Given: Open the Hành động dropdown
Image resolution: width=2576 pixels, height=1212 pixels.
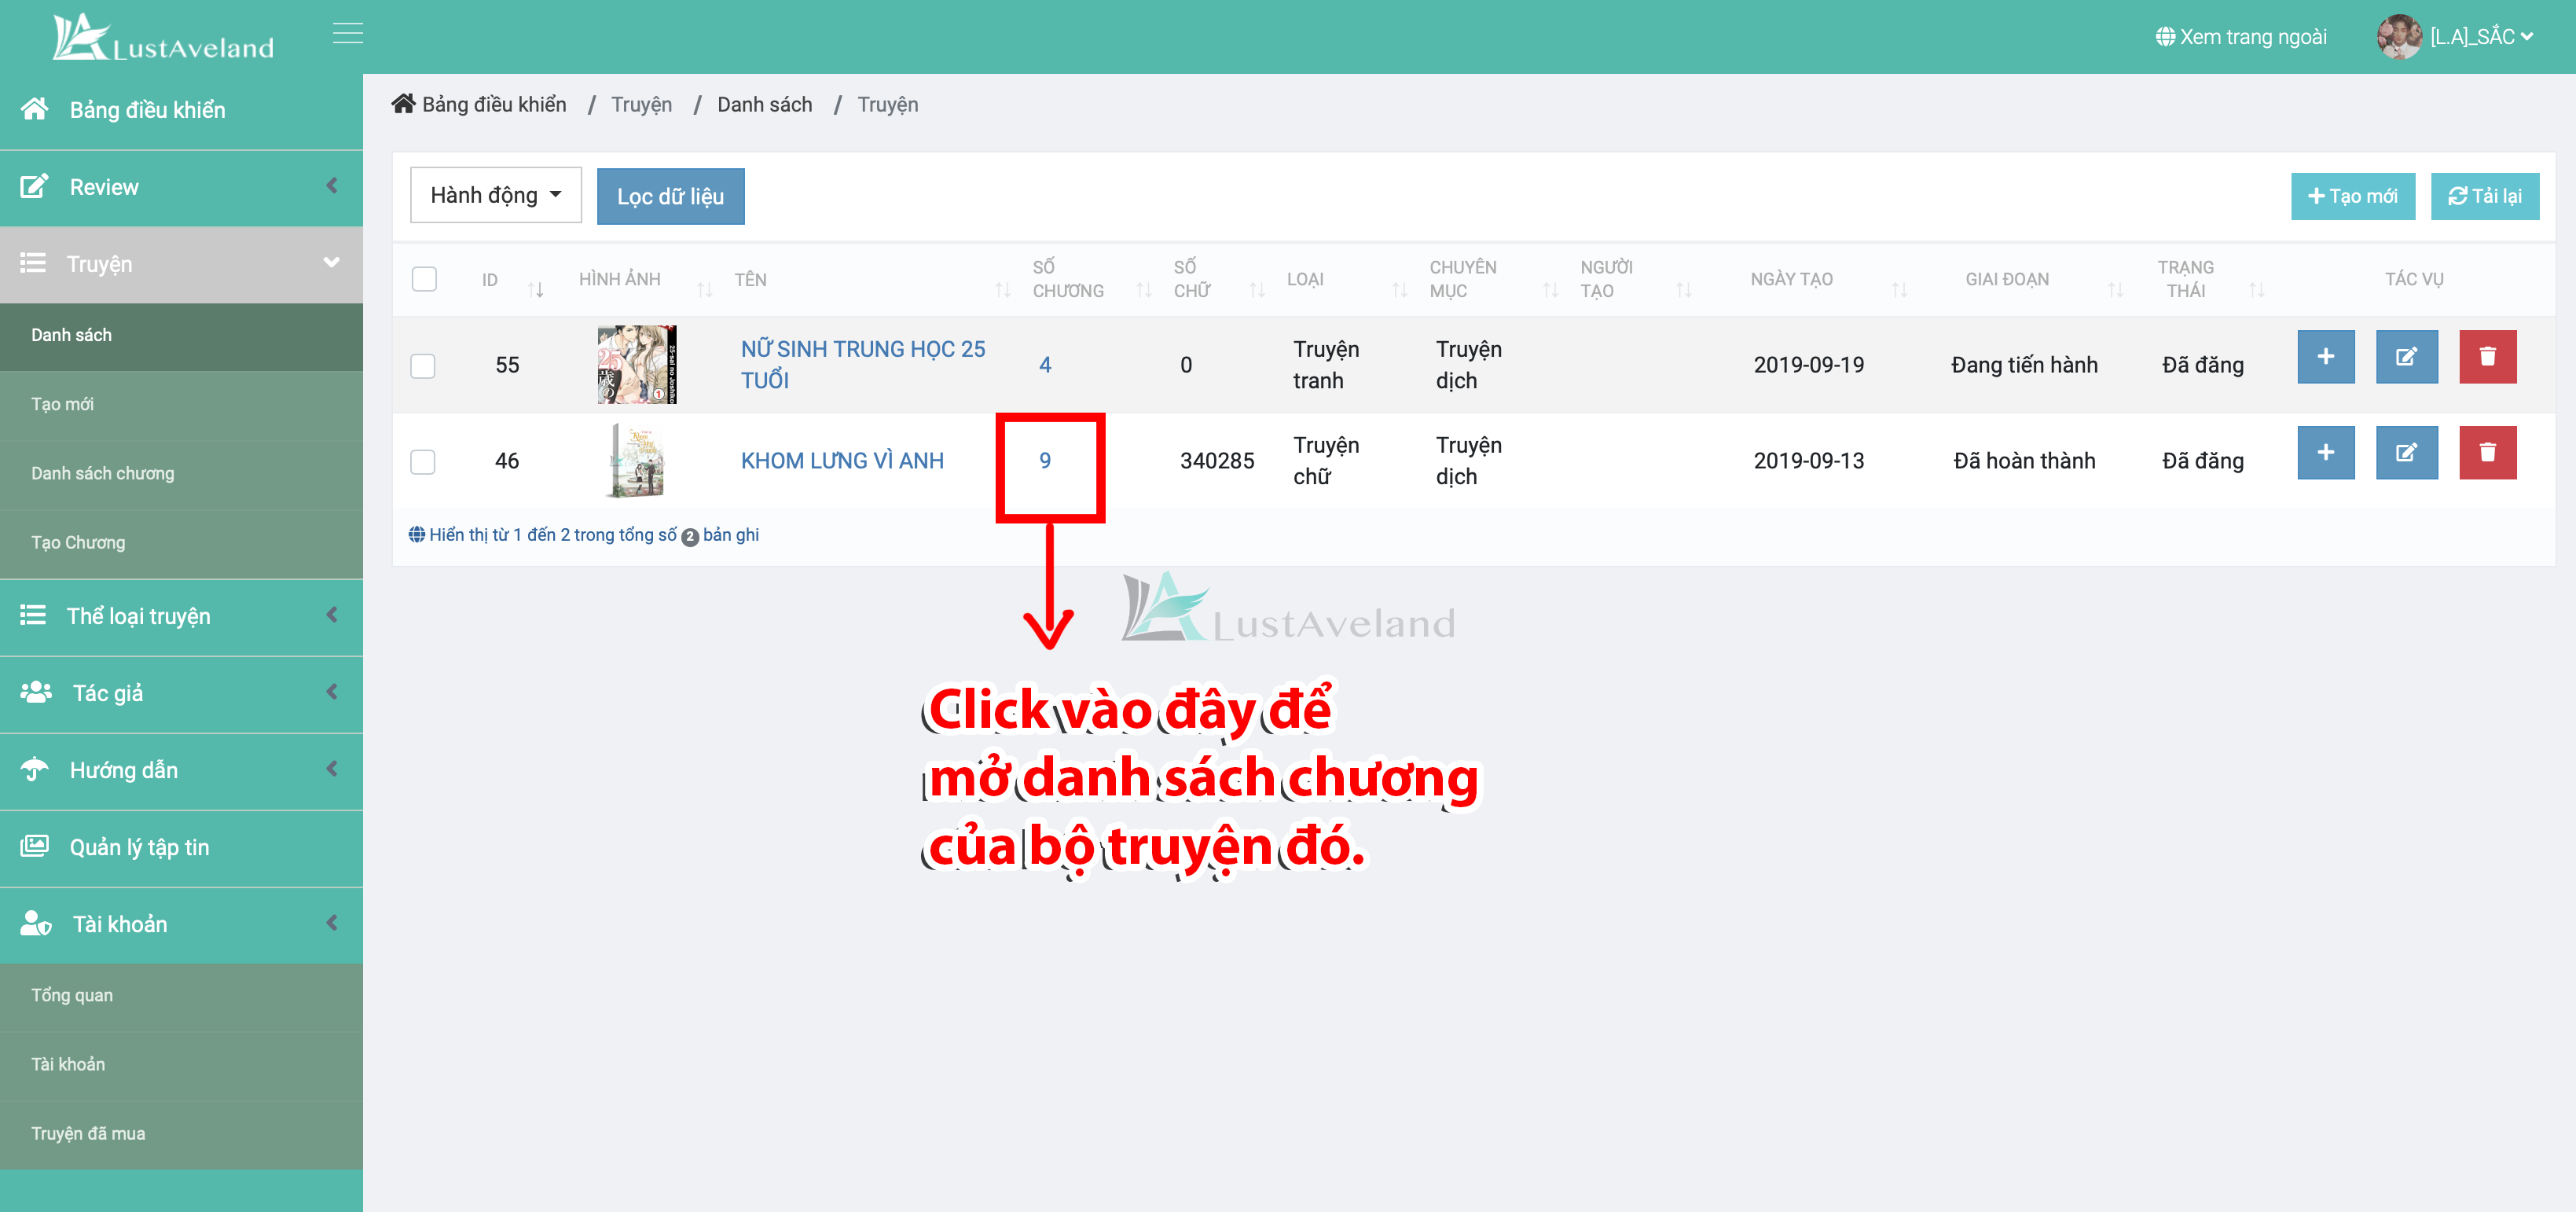Looking at the screenshot, I should [x=495, y=195].
